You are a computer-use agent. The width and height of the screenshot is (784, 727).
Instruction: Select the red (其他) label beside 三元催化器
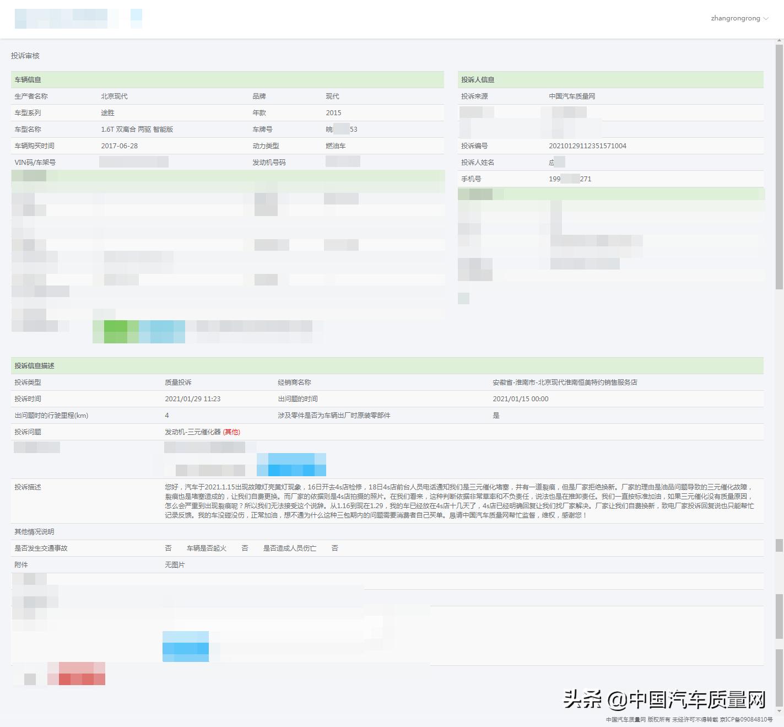[233, 432]
